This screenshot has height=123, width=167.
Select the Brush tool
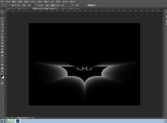(x=2, y=34)
